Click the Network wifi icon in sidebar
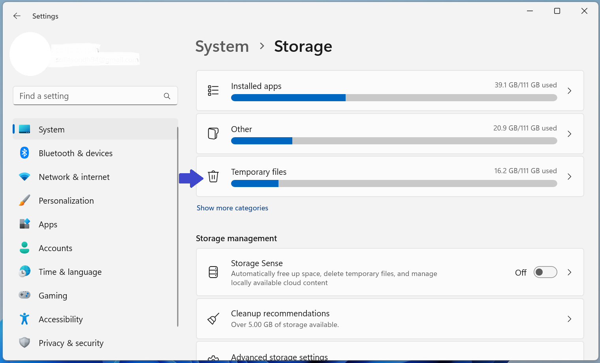 pyautogui.click(x=24, y=177)
